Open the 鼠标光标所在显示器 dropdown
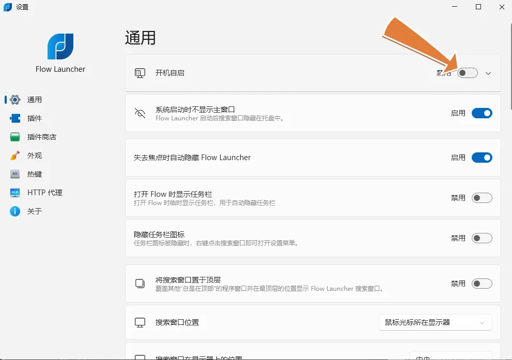The height and width of the screenshot is (360, 512). (x=435, y=322)
